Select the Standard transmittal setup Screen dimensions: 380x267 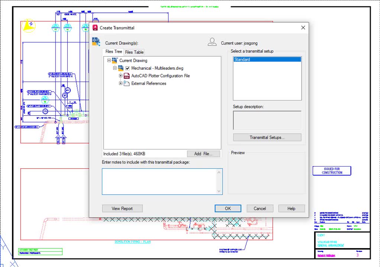[x=267, y=59]
